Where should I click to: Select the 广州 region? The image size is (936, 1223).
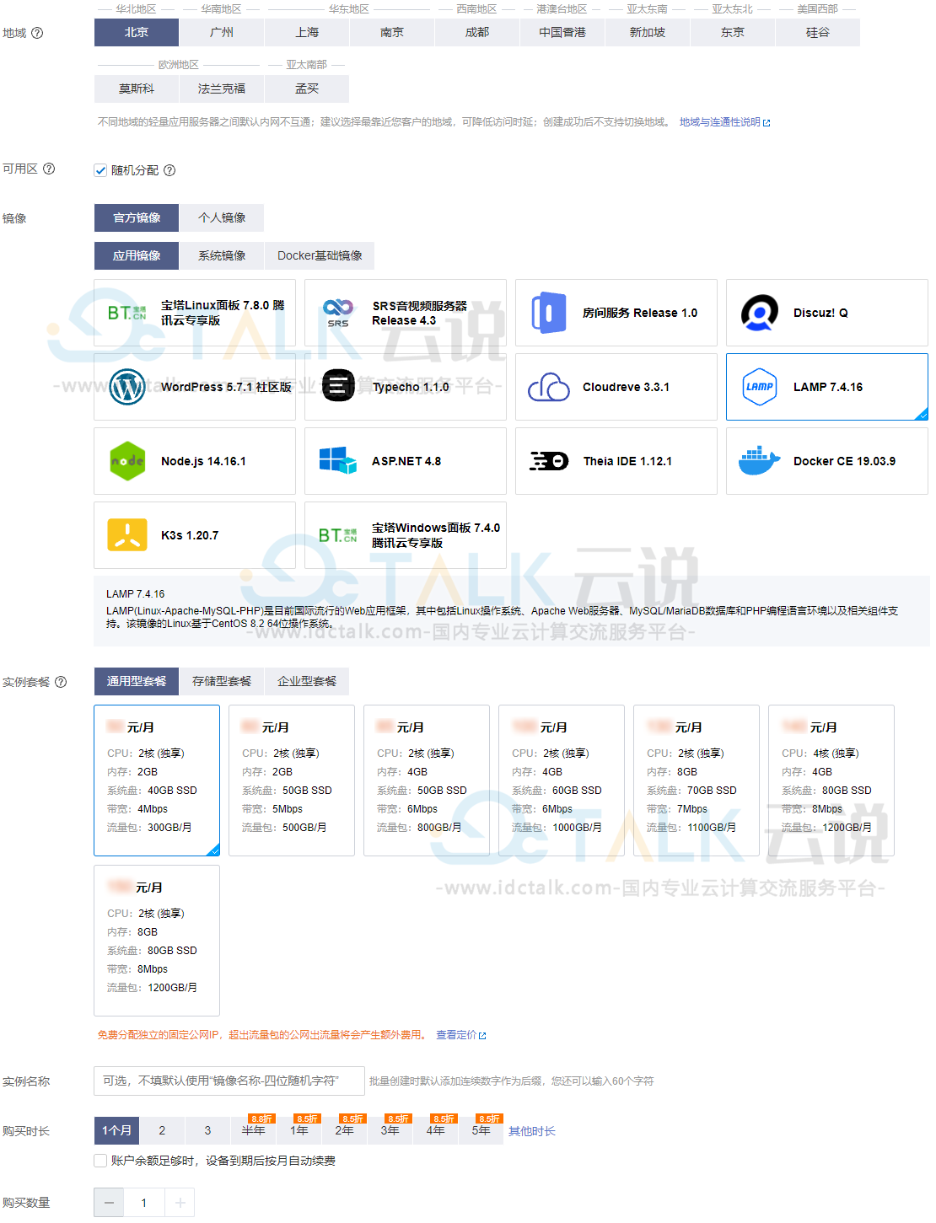point(222,32)
